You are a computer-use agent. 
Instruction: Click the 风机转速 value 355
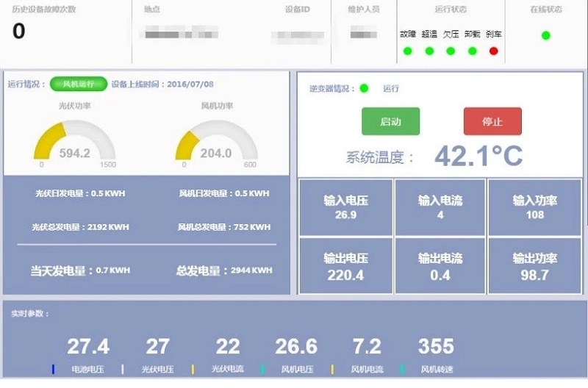tap(436, 346)
